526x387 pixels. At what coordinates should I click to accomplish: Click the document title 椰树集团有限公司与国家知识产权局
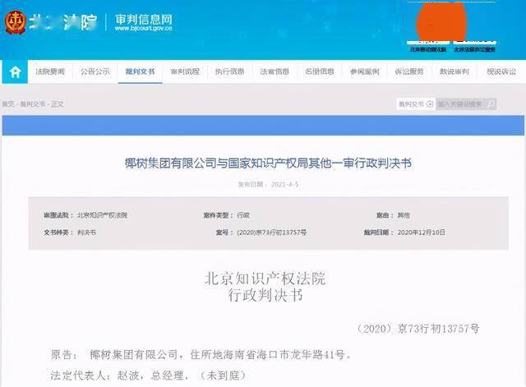268,164
